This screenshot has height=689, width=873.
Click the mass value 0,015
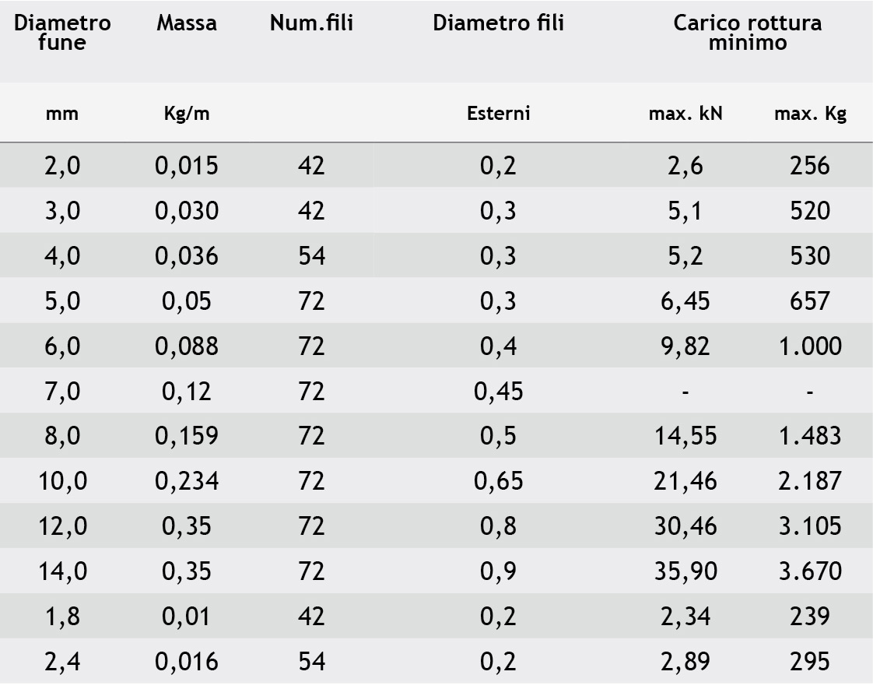[x=187, y=166]
